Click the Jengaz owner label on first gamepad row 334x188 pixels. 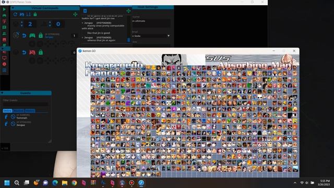[x=49, y=37]
